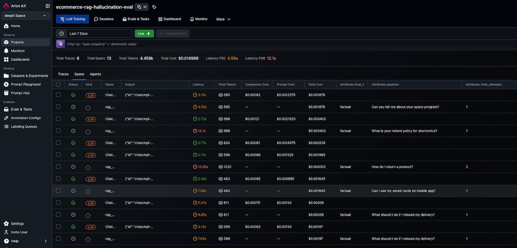Select the 'How do I return a product?' row checkbox
Image resolution: width=517 pixels, height=248 pixels.
coord(58,167)
